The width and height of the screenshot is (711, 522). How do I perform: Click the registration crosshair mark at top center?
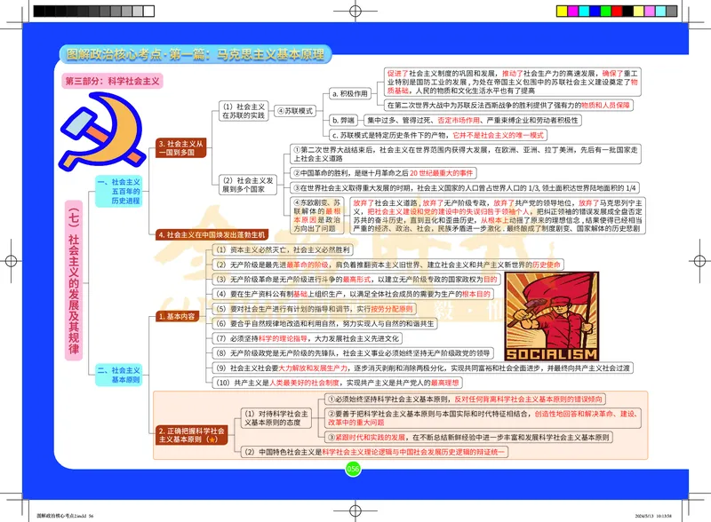(355, 12)
